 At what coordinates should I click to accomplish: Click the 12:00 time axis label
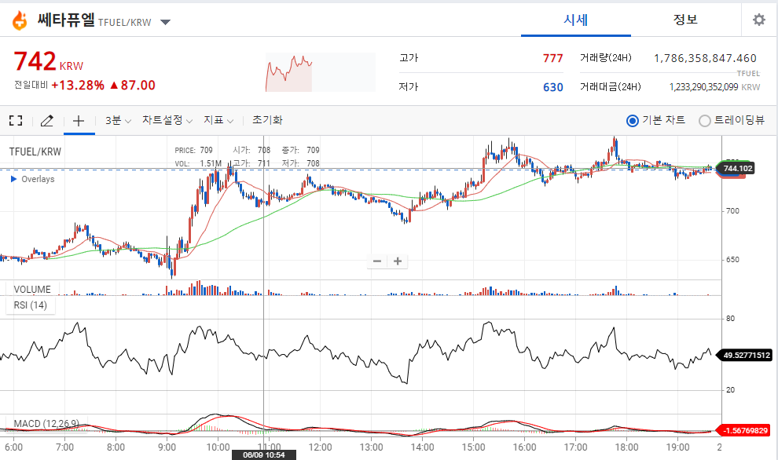(320, 447)
